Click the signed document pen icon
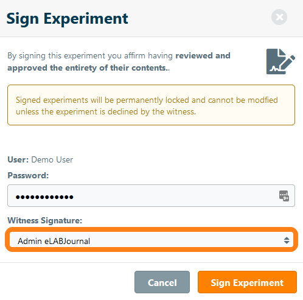Screen dimensions: 303x300 [x=280, y=61]
